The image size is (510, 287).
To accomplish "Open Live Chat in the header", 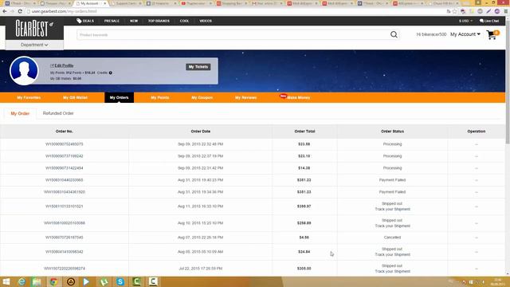I will pos(489,21).
